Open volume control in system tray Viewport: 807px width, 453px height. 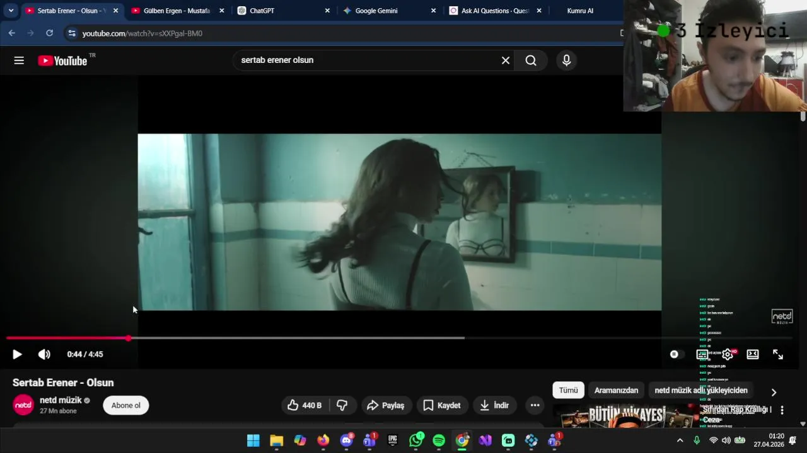(x=726, y=440)
